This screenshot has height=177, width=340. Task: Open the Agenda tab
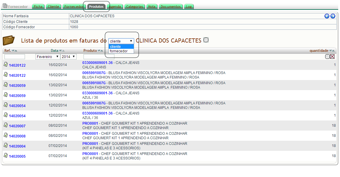(x=115, y=7)
